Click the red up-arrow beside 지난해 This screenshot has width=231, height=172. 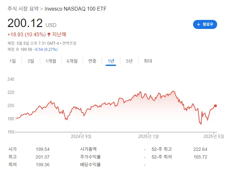[49, 34]
